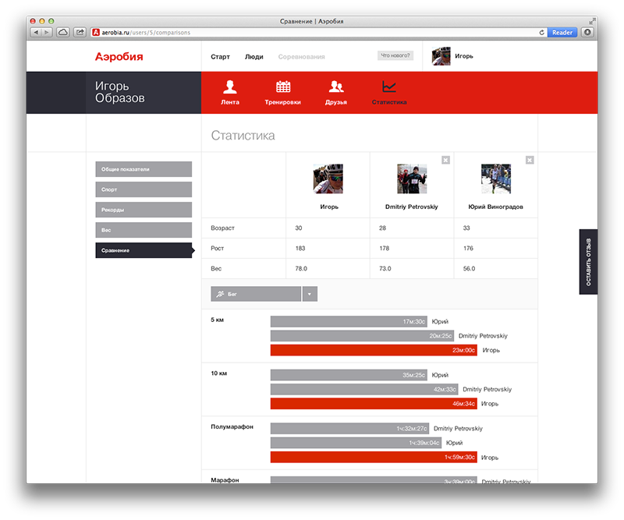Screen dimensions: 624x520
Task: Click the Юрий Виноградов name under photo
Action: [x=495, y=207]
